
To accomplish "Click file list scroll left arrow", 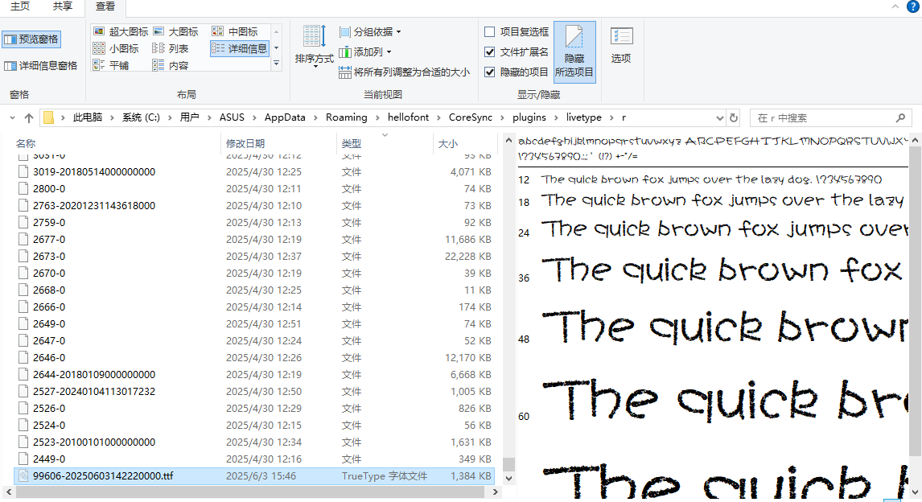I will coord(8,492).
